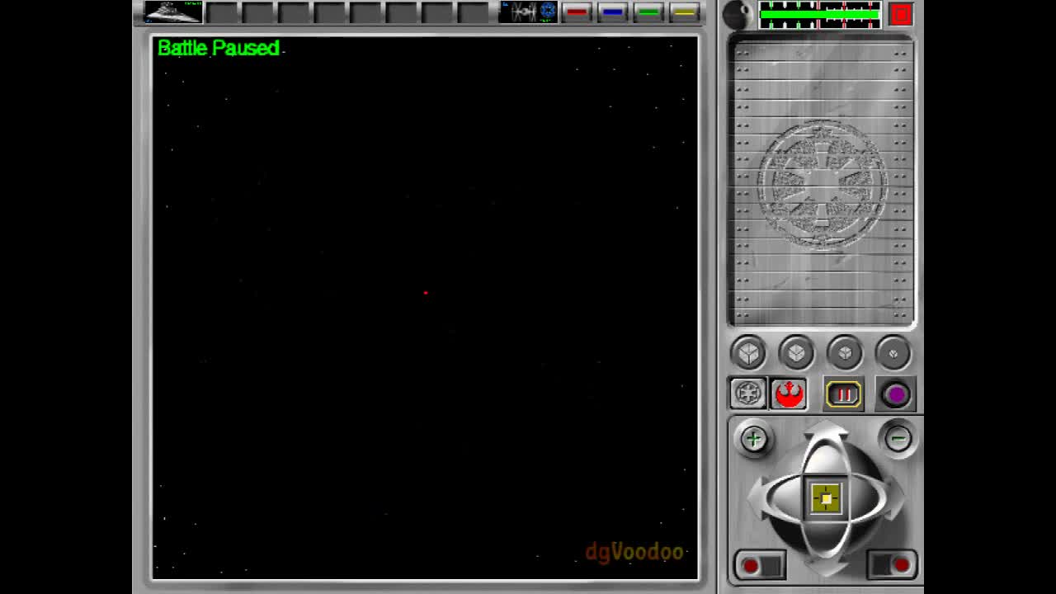Select the largest cube detail-level icon
The height and width of the screenshot is (594, 1056).
pos(748,352)
